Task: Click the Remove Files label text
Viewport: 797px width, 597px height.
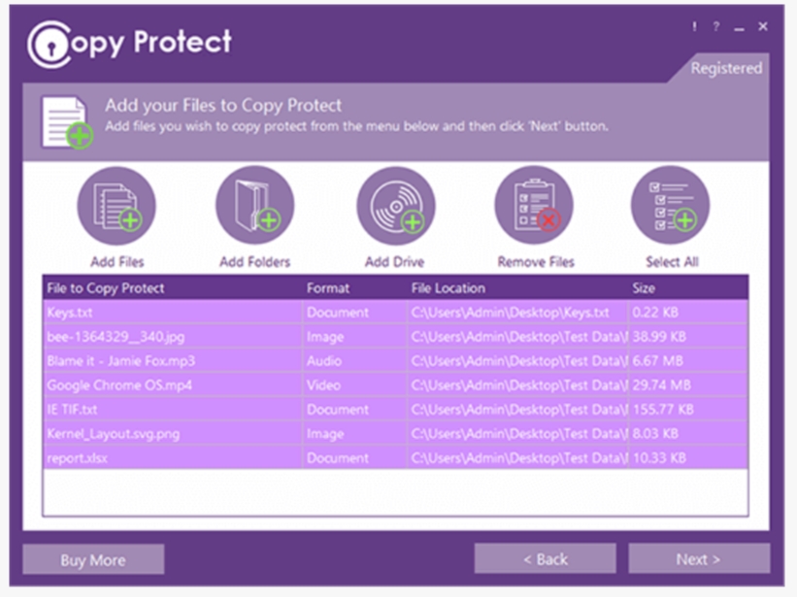Action: (x=536, y=262)
